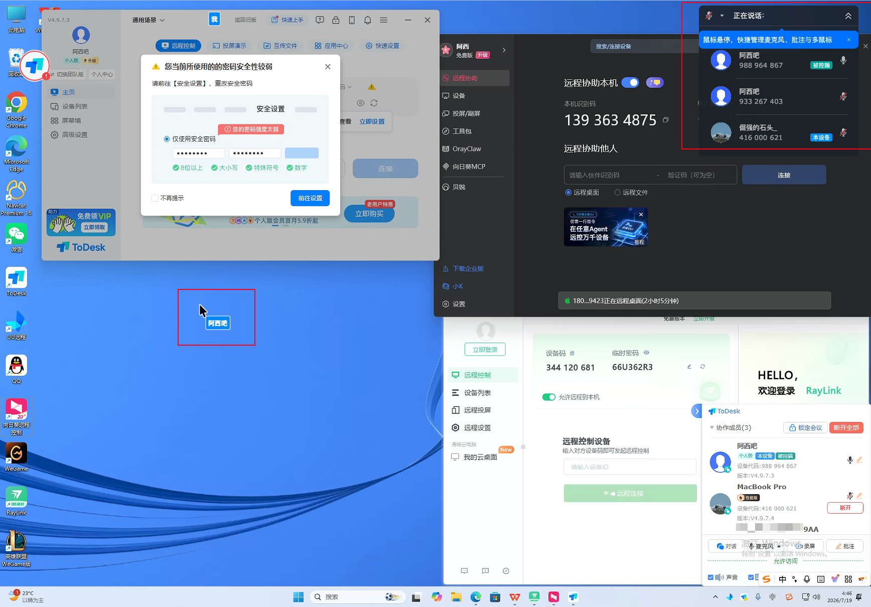
Task: Uncheck the 声音 checkbox
Action: [x=710, y=577]
